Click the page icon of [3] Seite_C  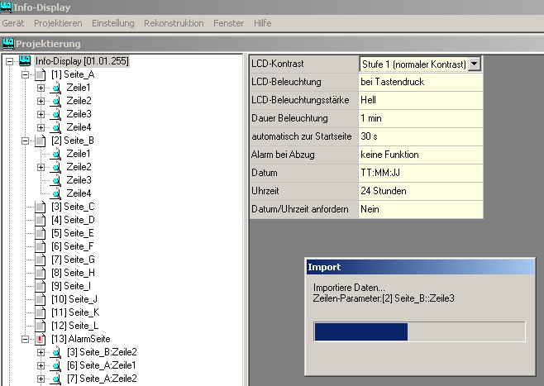[x=40, y=207]
